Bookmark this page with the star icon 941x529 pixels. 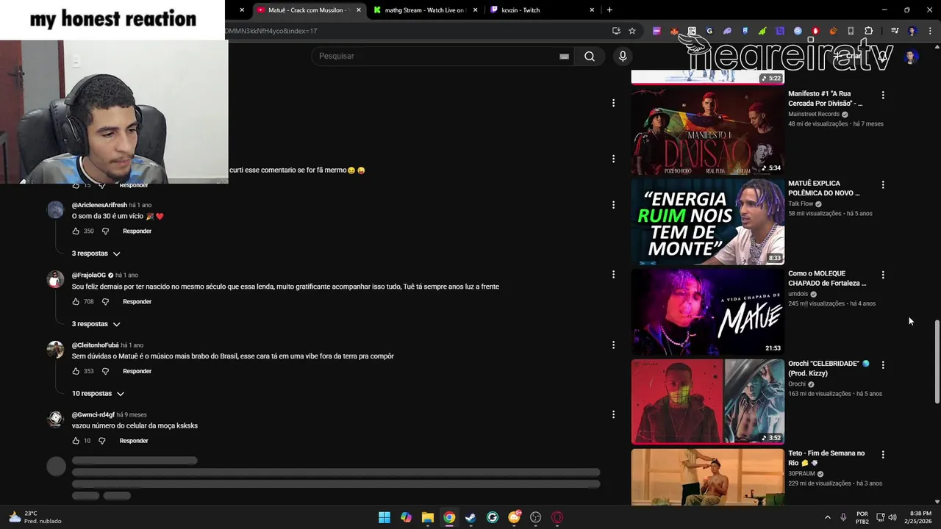pyautogui.click(x=632, y=31)
